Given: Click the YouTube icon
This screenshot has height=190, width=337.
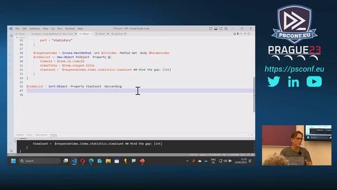Looking at the screenshot, I should click(314, 81).
